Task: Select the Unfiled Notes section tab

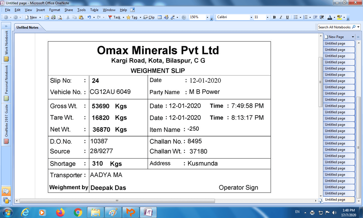Action: coord(28,28)
